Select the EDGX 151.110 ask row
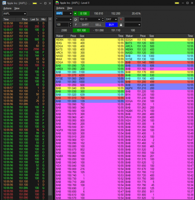Screen dimensions: 195x200 tap(160, 40)
